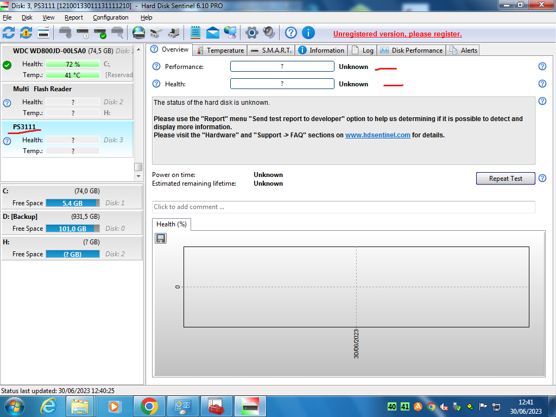Select the Overview tab

169,49
